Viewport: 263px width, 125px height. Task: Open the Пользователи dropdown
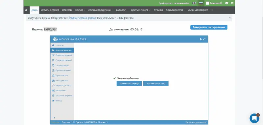(175, 10)
